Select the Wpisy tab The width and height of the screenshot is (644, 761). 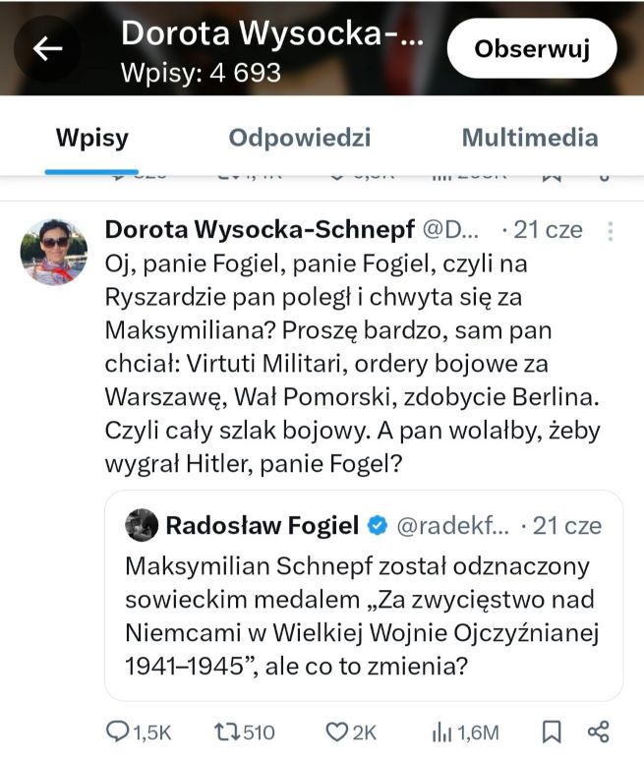pos(91,139)
